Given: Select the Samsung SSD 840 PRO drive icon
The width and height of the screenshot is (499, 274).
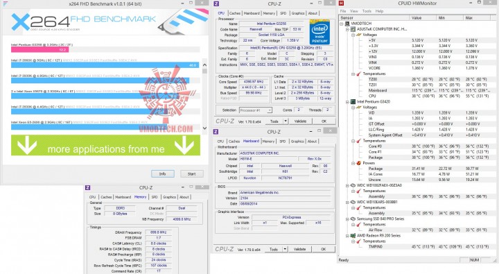Looking at the screenshot, I should [x=353, y=219].
